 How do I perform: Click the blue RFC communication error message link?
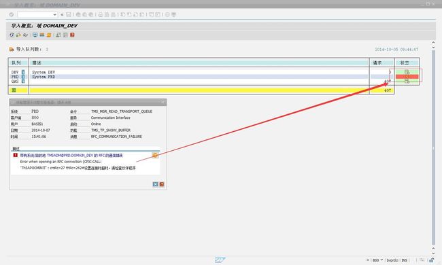click(71, 156)
